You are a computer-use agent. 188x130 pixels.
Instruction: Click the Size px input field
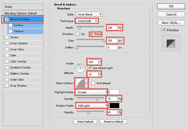coord(112,41)
